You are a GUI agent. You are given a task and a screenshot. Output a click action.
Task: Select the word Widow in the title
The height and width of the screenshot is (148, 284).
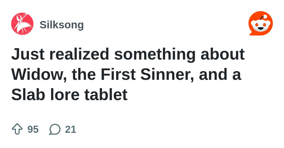37,74
